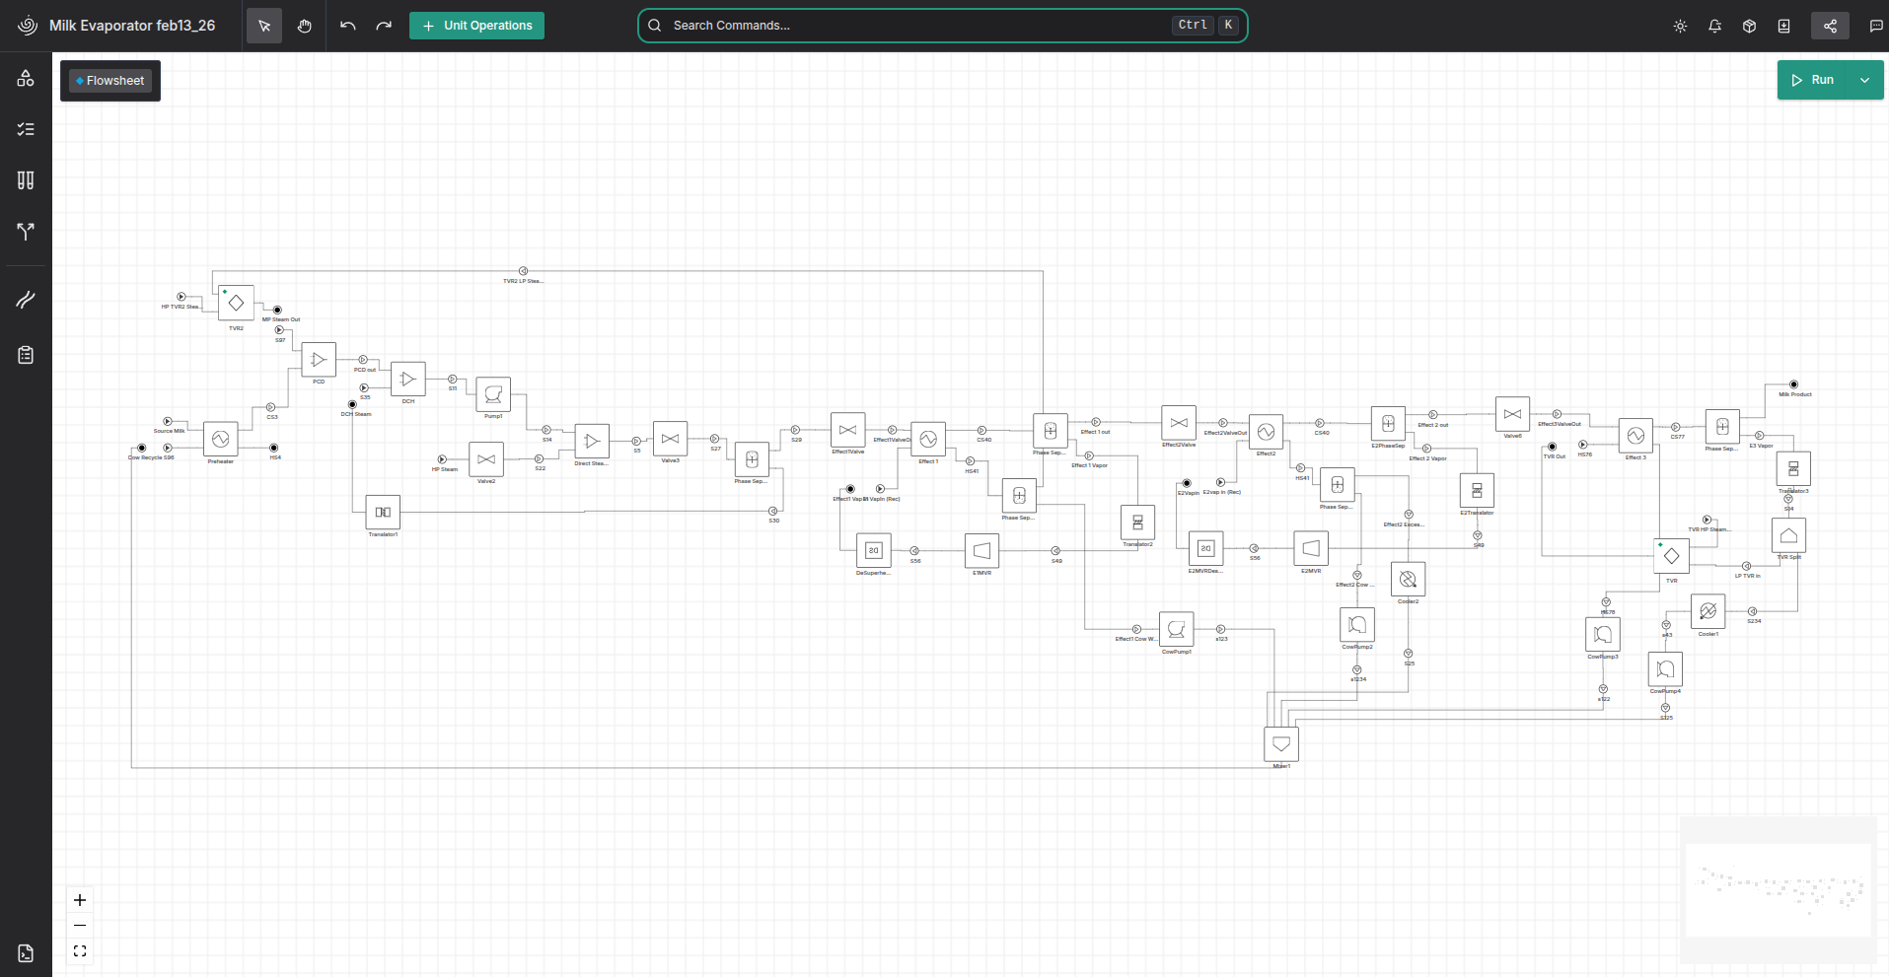This screenshot has width=1889, height=977.
Task: Open notifications bell icon
Action: coord(1714,27)
